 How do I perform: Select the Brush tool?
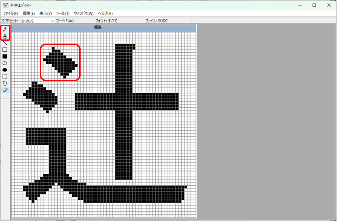(x=5, y=36)
